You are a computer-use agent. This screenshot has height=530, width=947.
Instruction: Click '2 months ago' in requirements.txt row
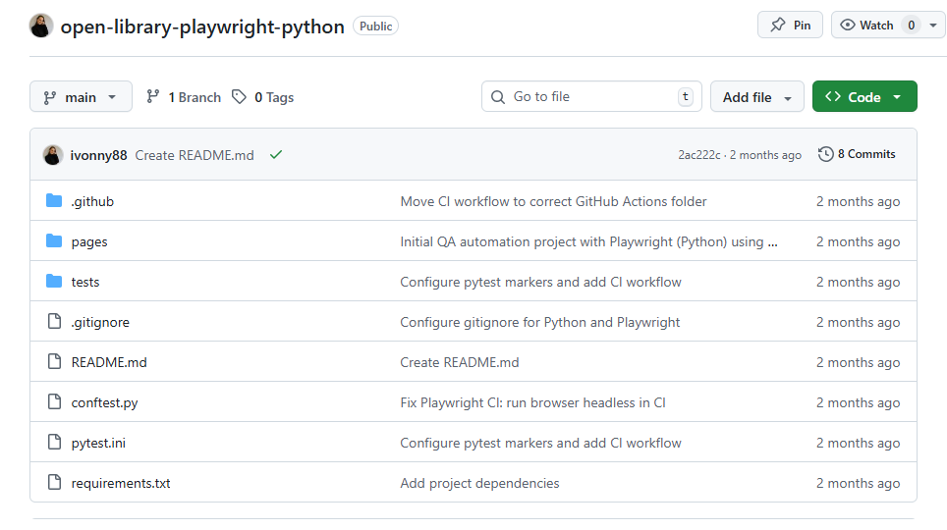pos(858,483)
